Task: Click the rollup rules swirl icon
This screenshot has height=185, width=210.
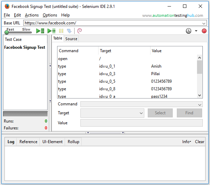Action: 80,31
